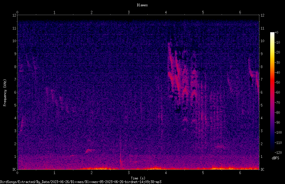Click the "2" tick on bottom time axis

91,173
